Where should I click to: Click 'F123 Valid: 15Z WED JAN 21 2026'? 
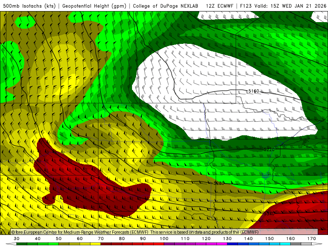[283, 6]
